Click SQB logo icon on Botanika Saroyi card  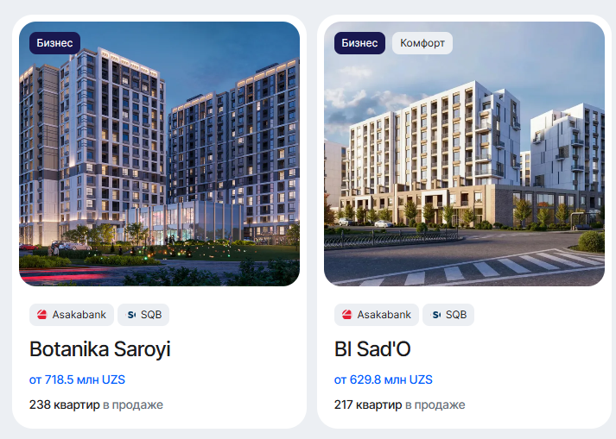pos(131,315)
